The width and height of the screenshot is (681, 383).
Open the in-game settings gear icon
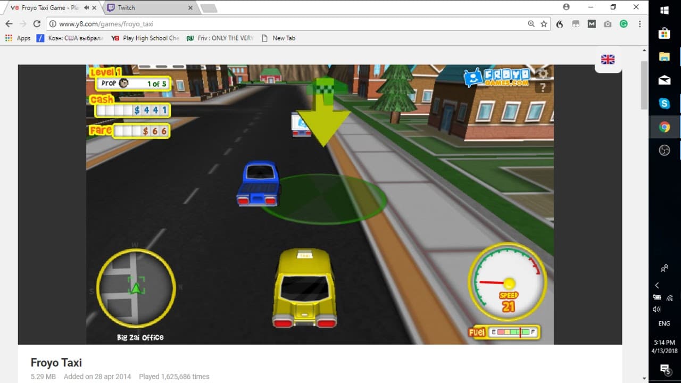[543, 73]
